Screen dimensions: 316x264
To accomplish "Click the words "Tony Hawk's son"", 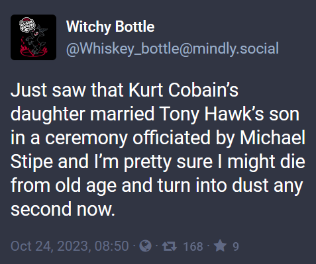I will point(229,114).
